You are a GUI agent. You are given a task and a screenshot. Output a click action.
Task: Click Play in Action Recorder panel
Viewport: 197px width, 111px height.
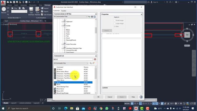(x=14, y=8)
